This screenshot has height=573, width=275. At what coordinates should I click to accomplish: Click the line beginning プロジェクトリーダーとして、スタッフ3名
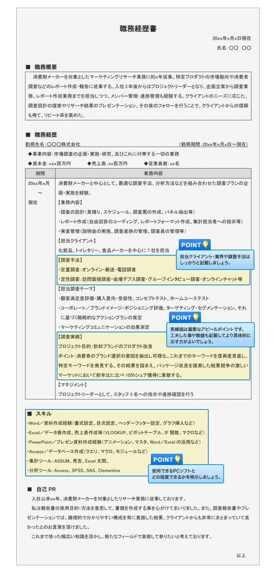[x=126, y=394]
